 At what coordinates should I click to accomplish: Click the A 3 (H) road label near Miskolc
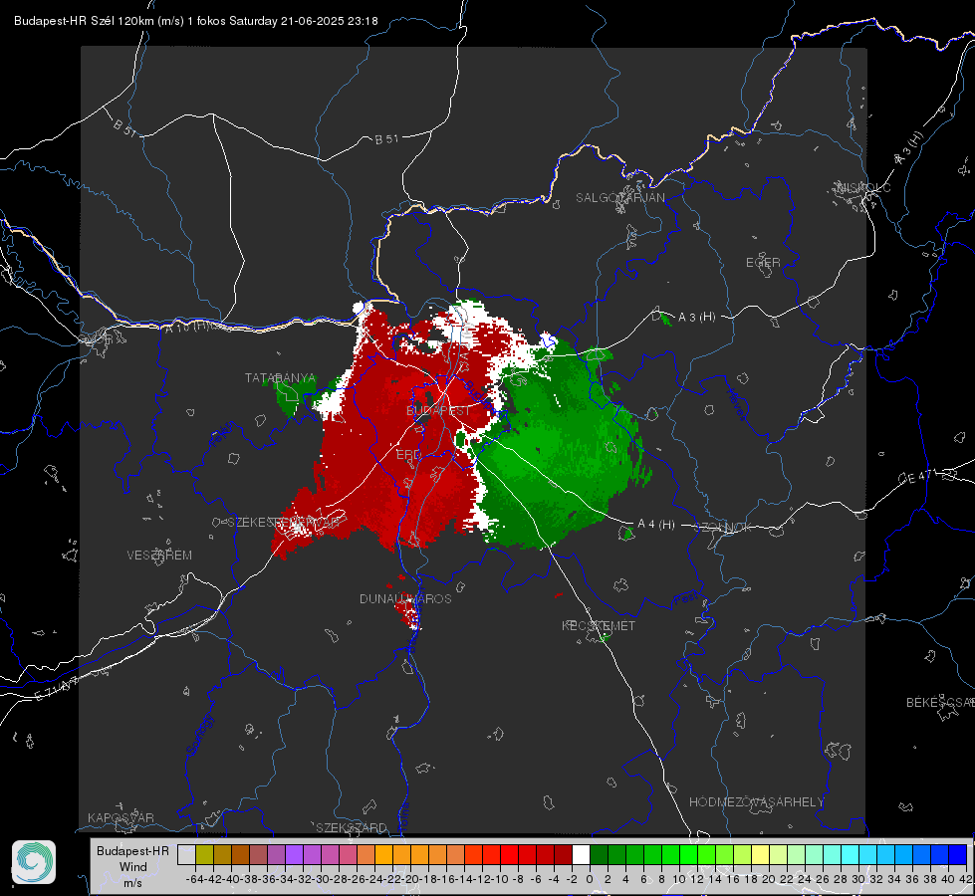(x=909, y=148)
